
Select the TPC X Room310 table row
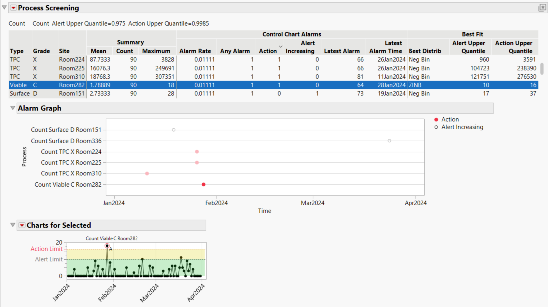[274, 77]
